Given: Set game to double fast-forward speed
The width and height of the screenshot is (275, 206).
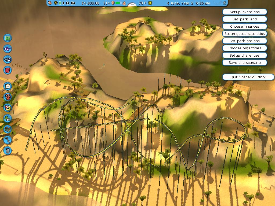Looking at the screenshot, I should pyautogui.click(x=68, y=3).
